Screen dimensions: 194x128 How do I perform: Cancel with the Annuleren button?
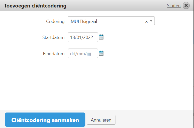[101, 120]
